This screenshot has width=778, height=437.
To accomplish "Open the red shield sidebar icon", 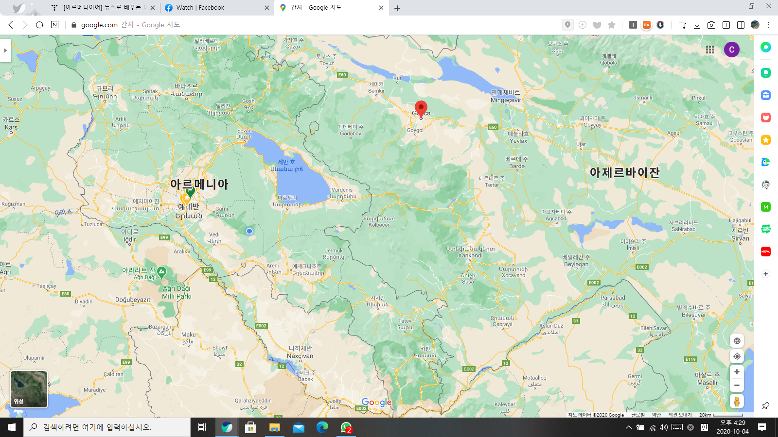I will 766,118.
